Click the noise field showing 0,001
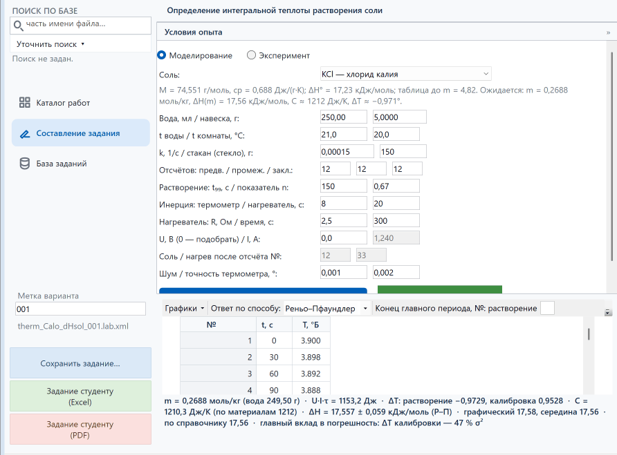Viewport: 617px width, 455px height. (x=344, y=273)
